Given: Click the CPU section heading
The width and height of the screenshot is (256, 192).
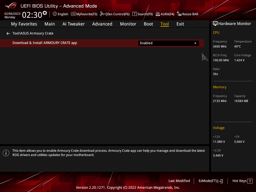Looking at the screenshot, I should pos(216,33).
